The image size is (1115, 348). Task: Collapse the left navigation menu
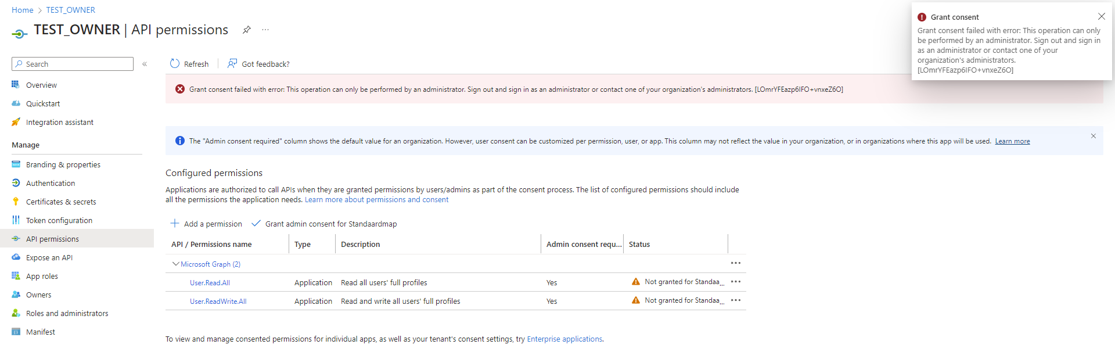[x=145, y=64]
